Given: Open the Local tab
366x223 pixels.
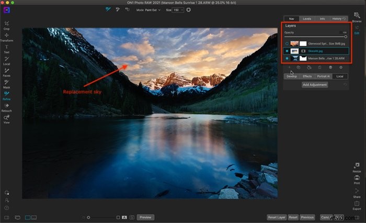Looking at the screenshot, I should (x=340, y=76).
